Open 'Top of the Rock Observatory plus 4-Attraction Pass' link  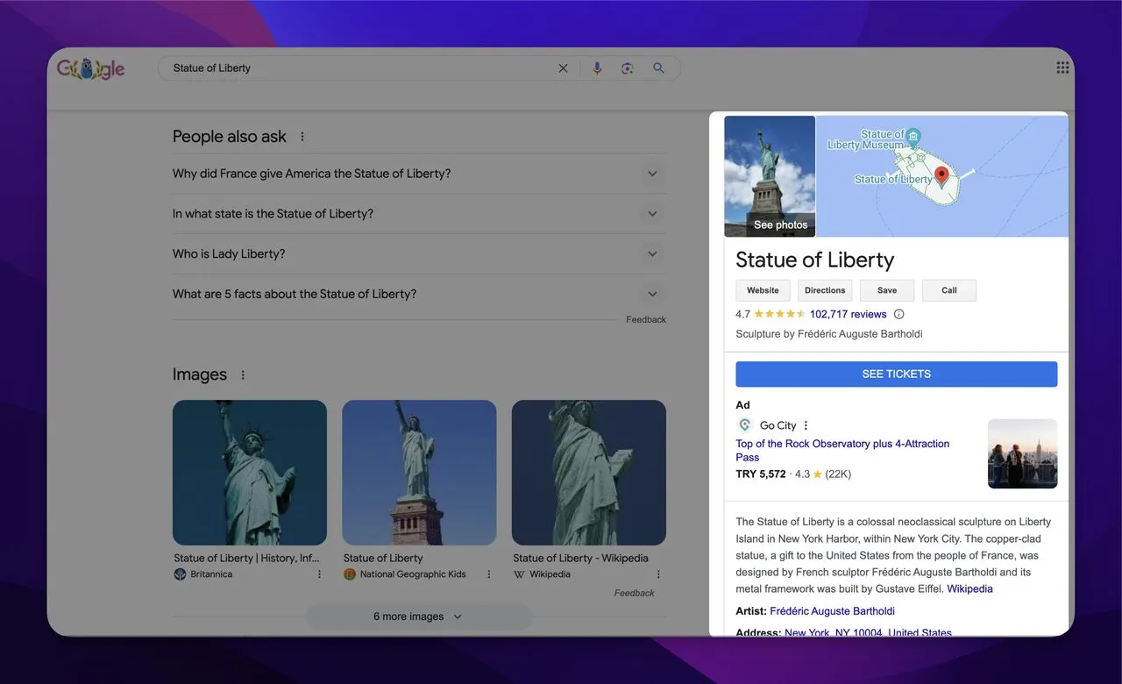(x=842, y=451)
